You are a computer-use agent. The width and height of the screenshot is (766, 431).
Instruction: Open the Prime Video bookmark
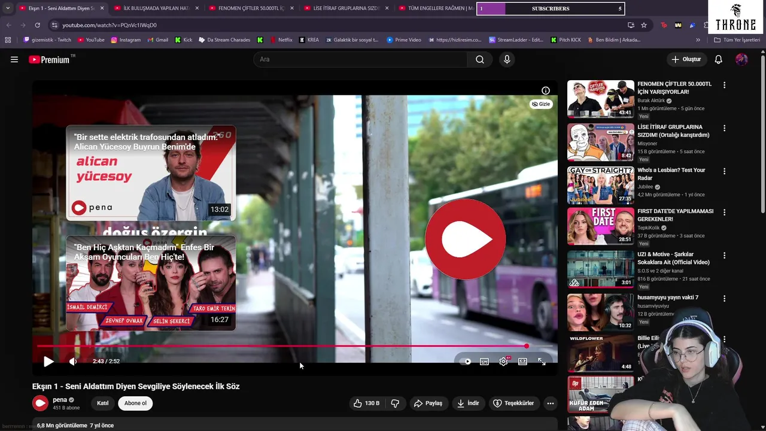click(404, 40)
